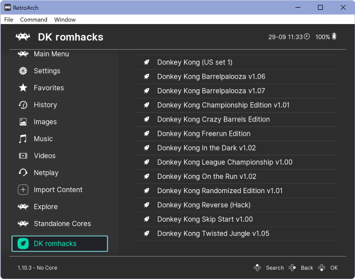This screenshot has width=355, height=279.
Task: Click rocket icon beside In the Dark v1.02
Action: pos(146,148)
